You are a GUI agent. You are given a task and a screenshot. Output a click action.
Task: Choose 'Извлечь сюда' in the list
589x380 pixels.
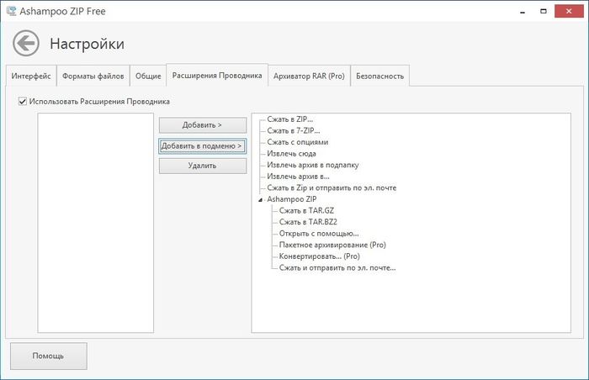click(x=291, y=154)
